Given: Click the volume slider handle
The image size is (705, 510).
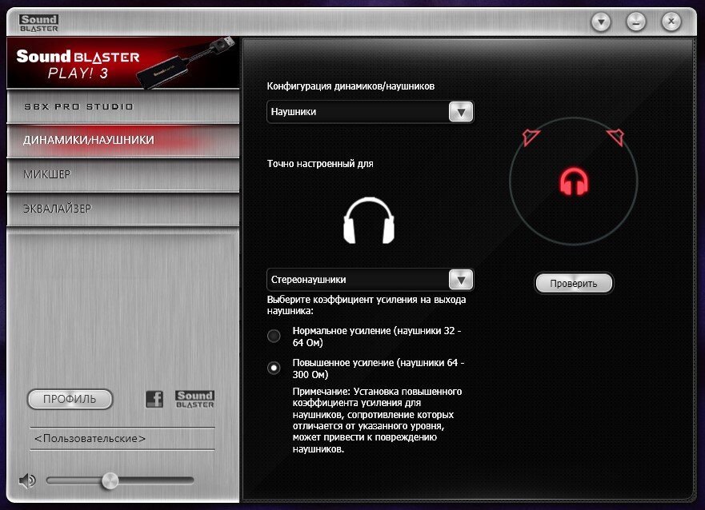Looking at the screenshot, I should click(110, 480).
